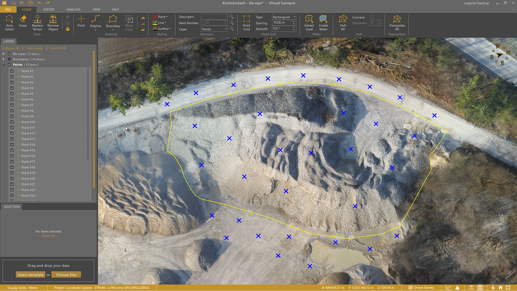
Task: Click the Replace Terrain tool
Action: point(37,22)
